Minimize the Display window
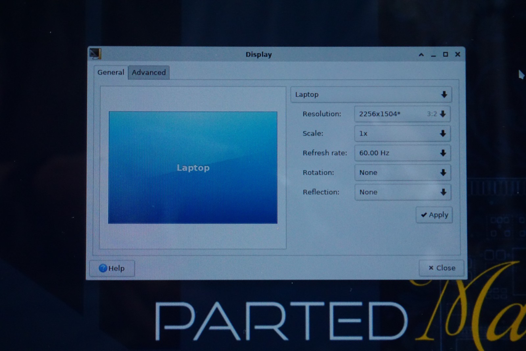 click(433, 55)
